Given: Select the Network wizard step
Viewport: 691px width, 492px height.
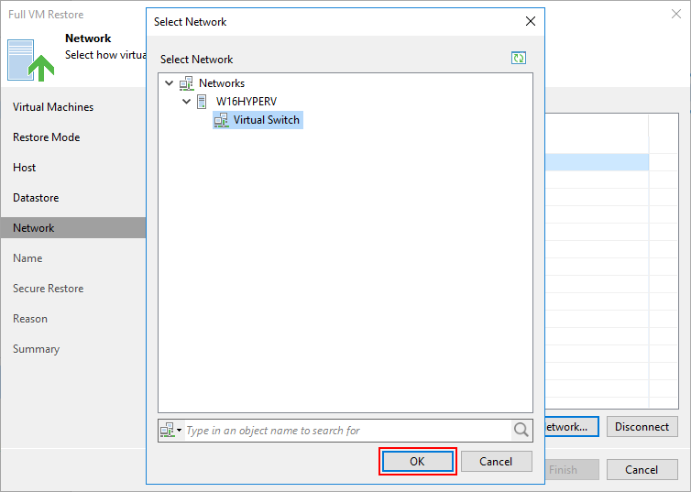Looking at the screenshot, I should [x=73, y=228].
